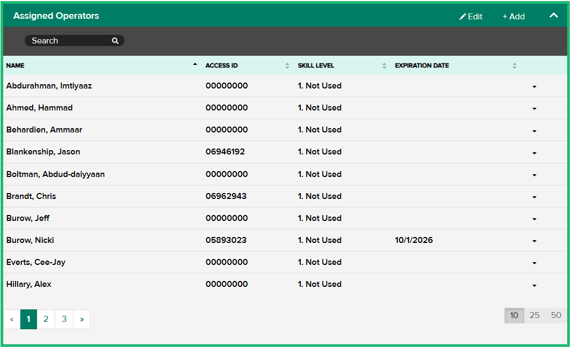
Task: Sort by the EXPIRATION DATE column arrows
Action: (x=514, y=65)
